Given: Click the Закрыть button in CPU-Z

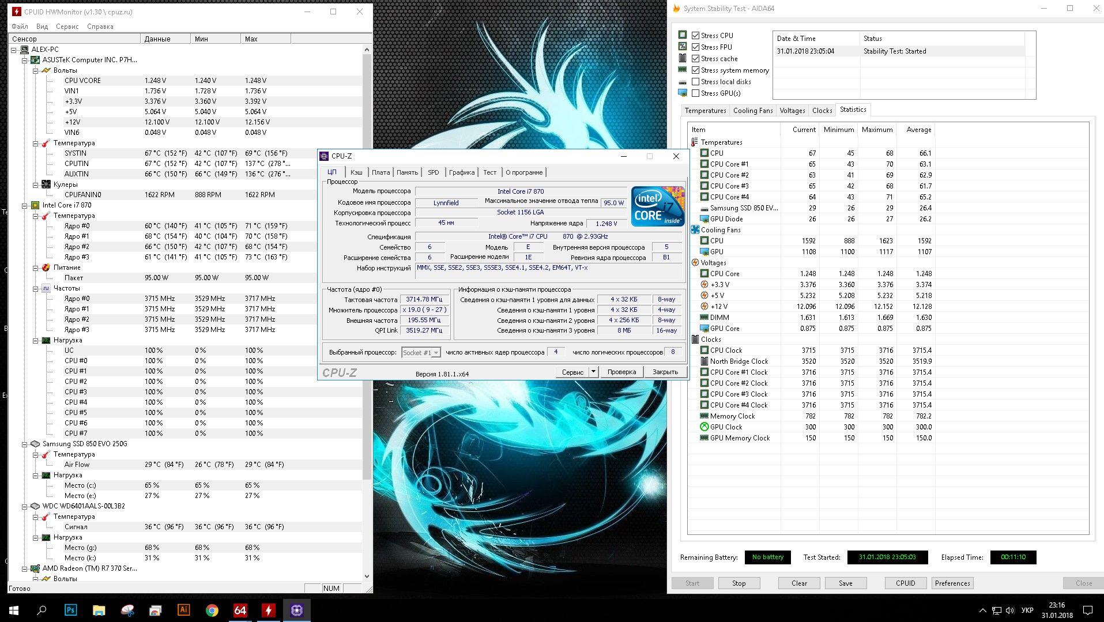Looking at the screenshot, I should point(665,372).
